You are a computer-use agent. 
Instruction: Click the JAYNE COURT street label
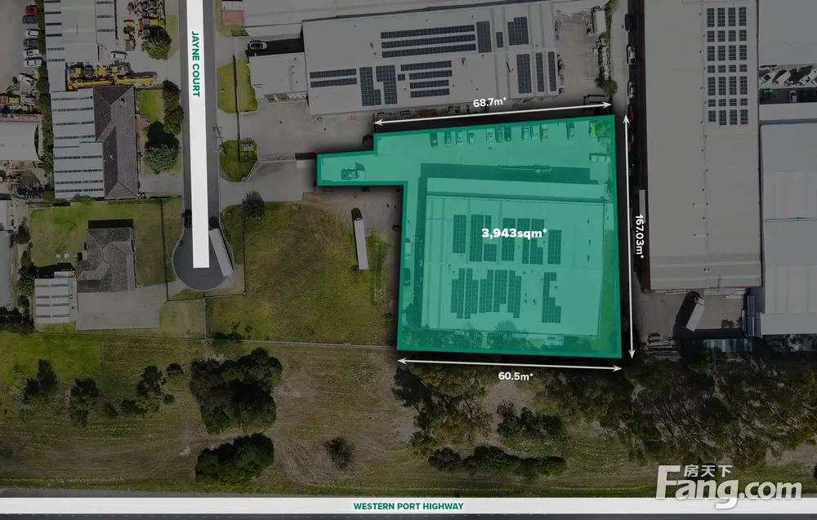[196, 64]
